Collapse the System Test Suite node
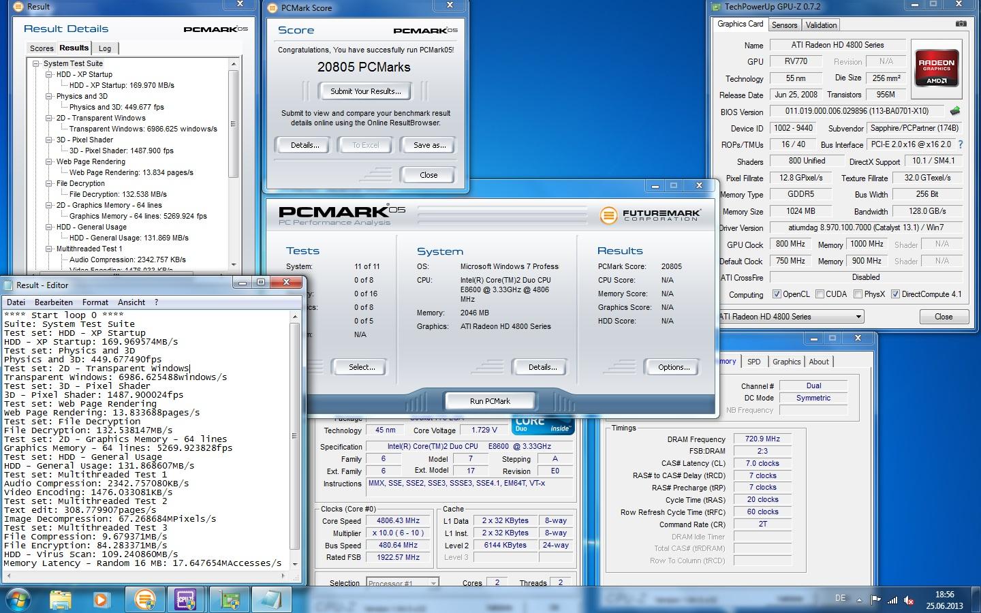This screenshot has height=613, width=981. click(x=36, y=63)
